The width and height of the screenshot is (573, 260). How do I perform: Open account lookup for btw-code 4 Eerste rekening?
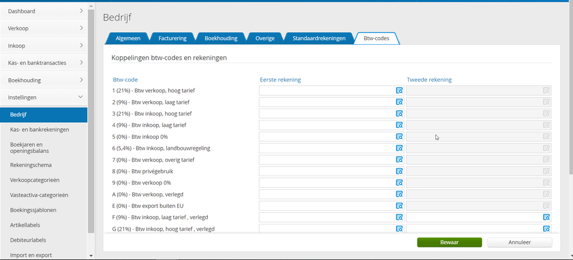(x=399, y=125)
